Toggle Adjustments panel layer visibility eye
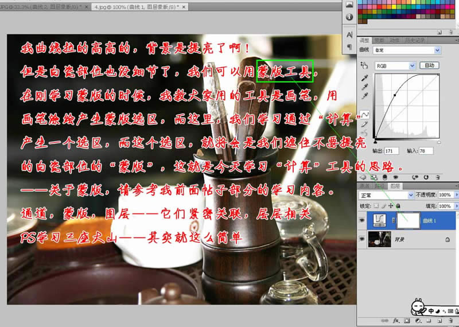The width and height of the screenshot is (459, 327). click(396, 177)
